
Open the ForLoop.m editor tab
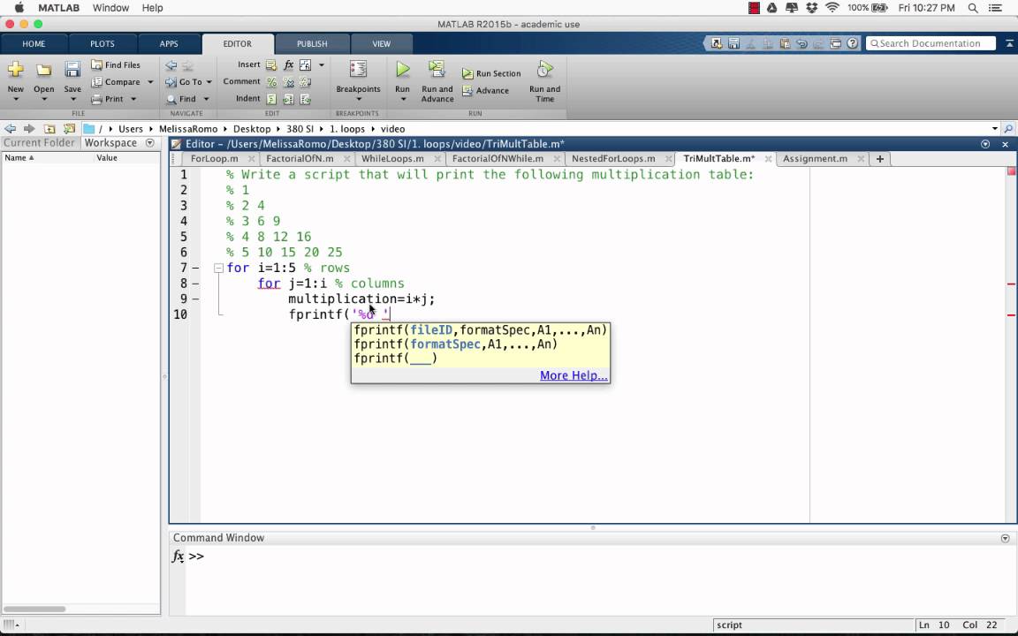point(214,158)
